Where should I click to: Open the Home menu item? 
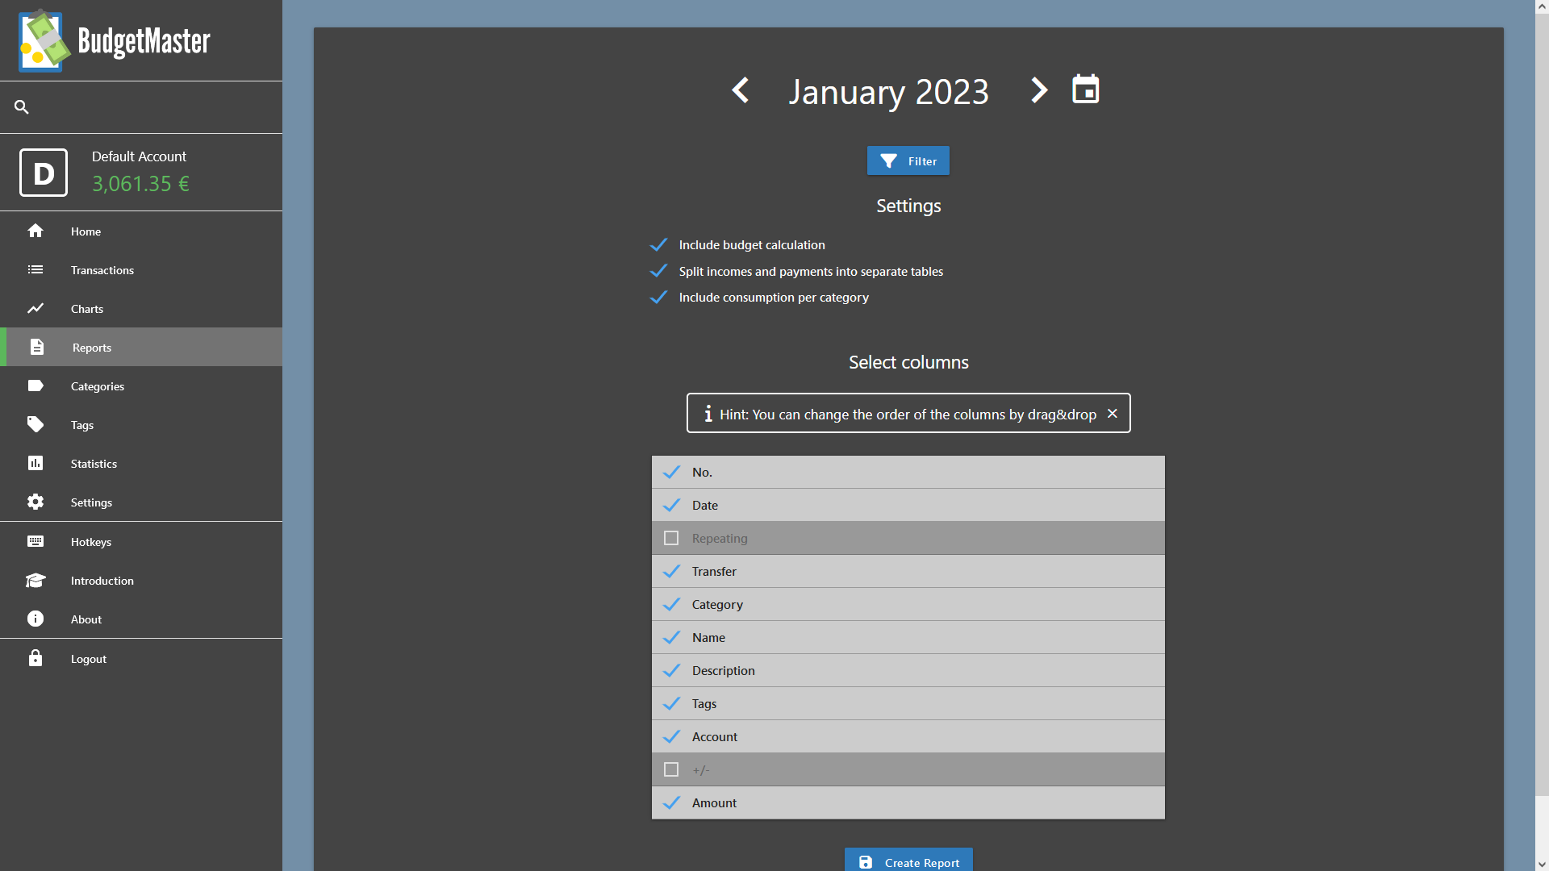[x=141, y=231]
